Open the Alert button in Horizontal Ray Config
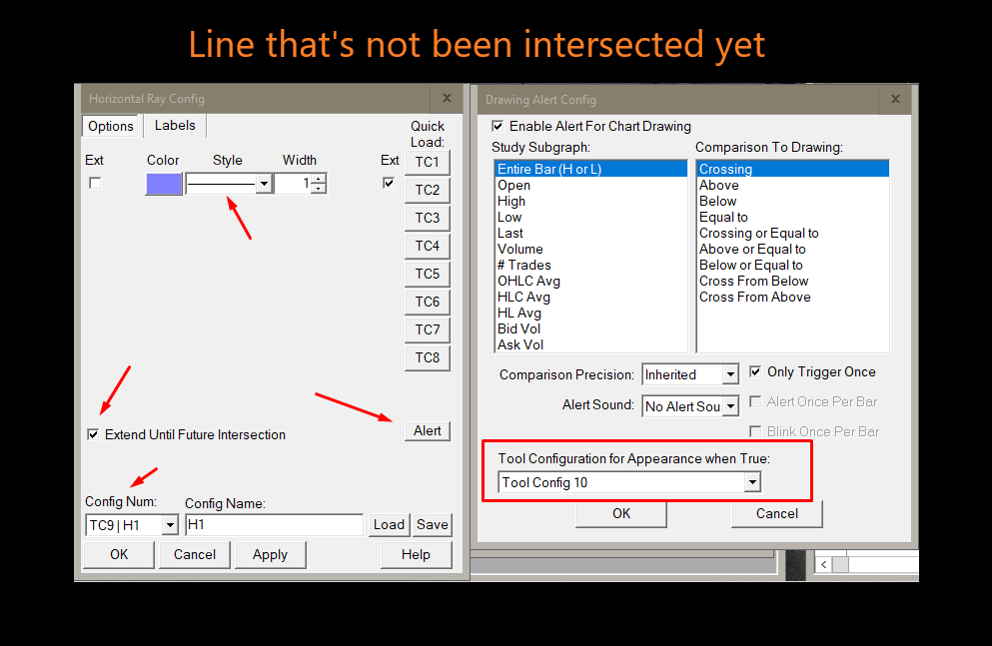Viewport: 992px width, 646px height. (x=427, y=431)
